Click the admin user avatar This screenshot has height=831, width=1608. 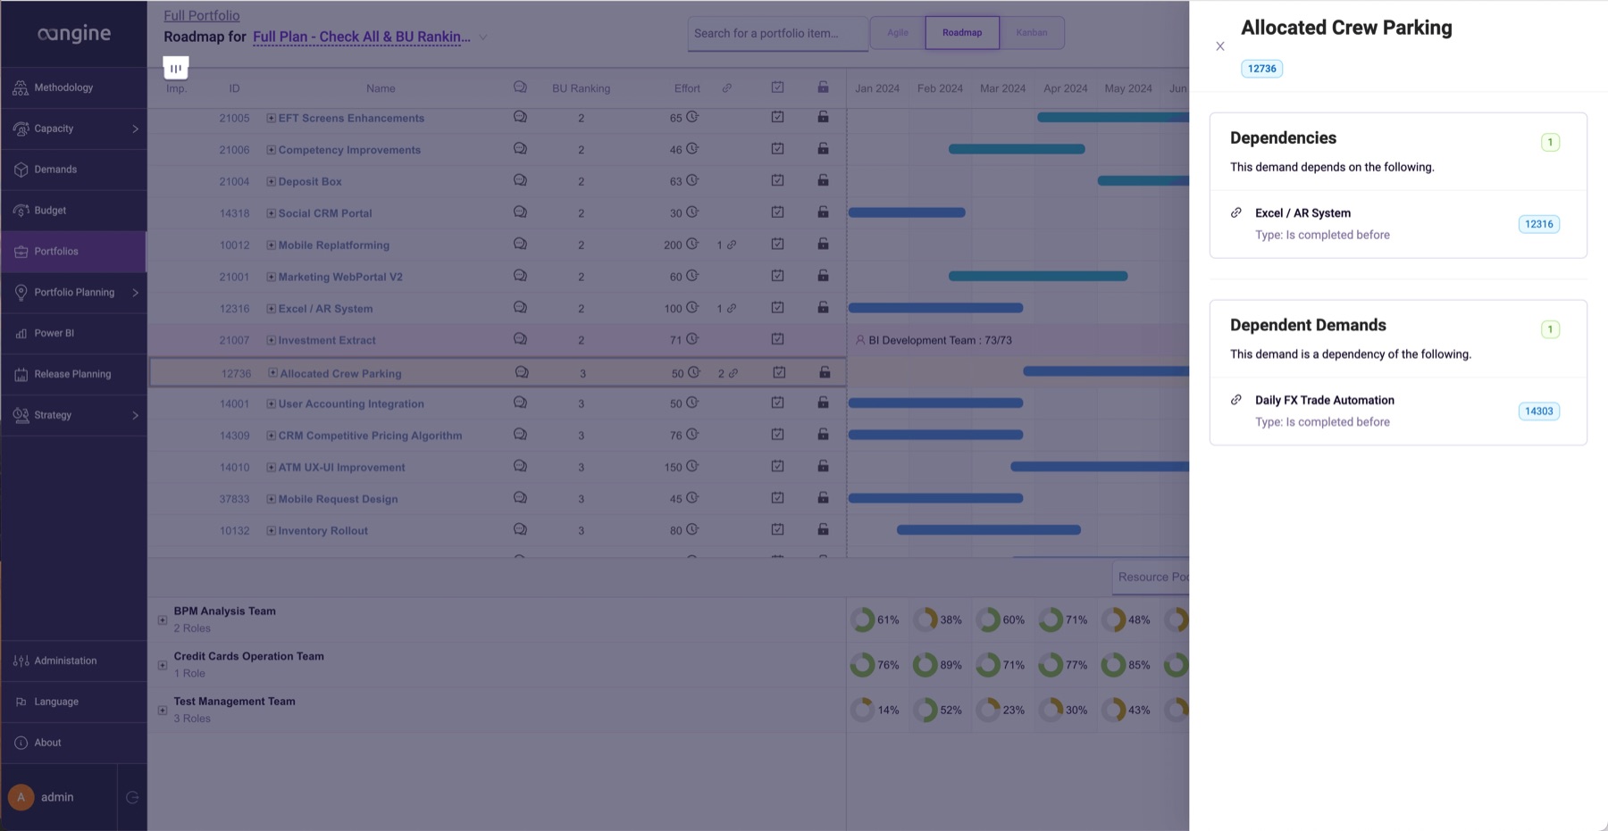(21, 797)
